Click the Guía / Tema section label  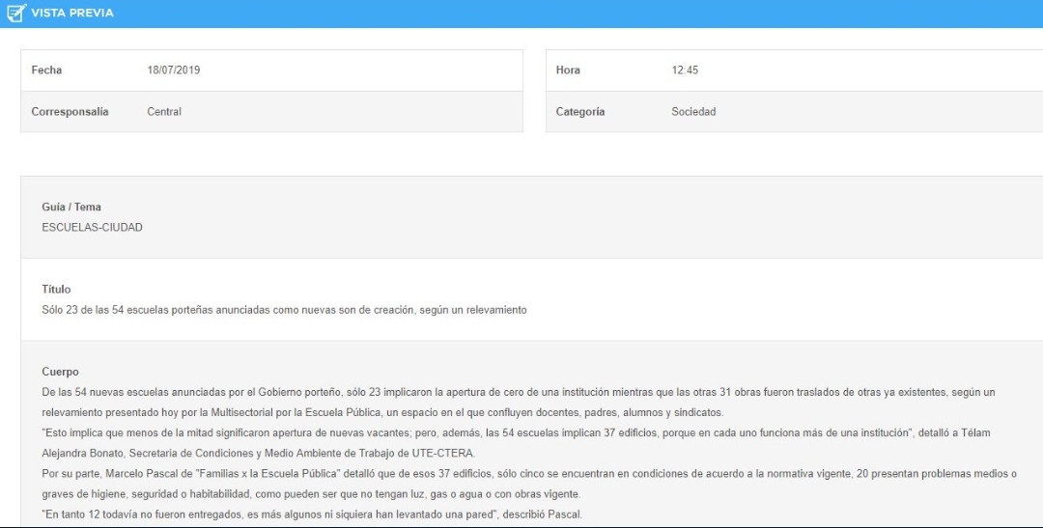pyautogui.click(x=71, y=208)
